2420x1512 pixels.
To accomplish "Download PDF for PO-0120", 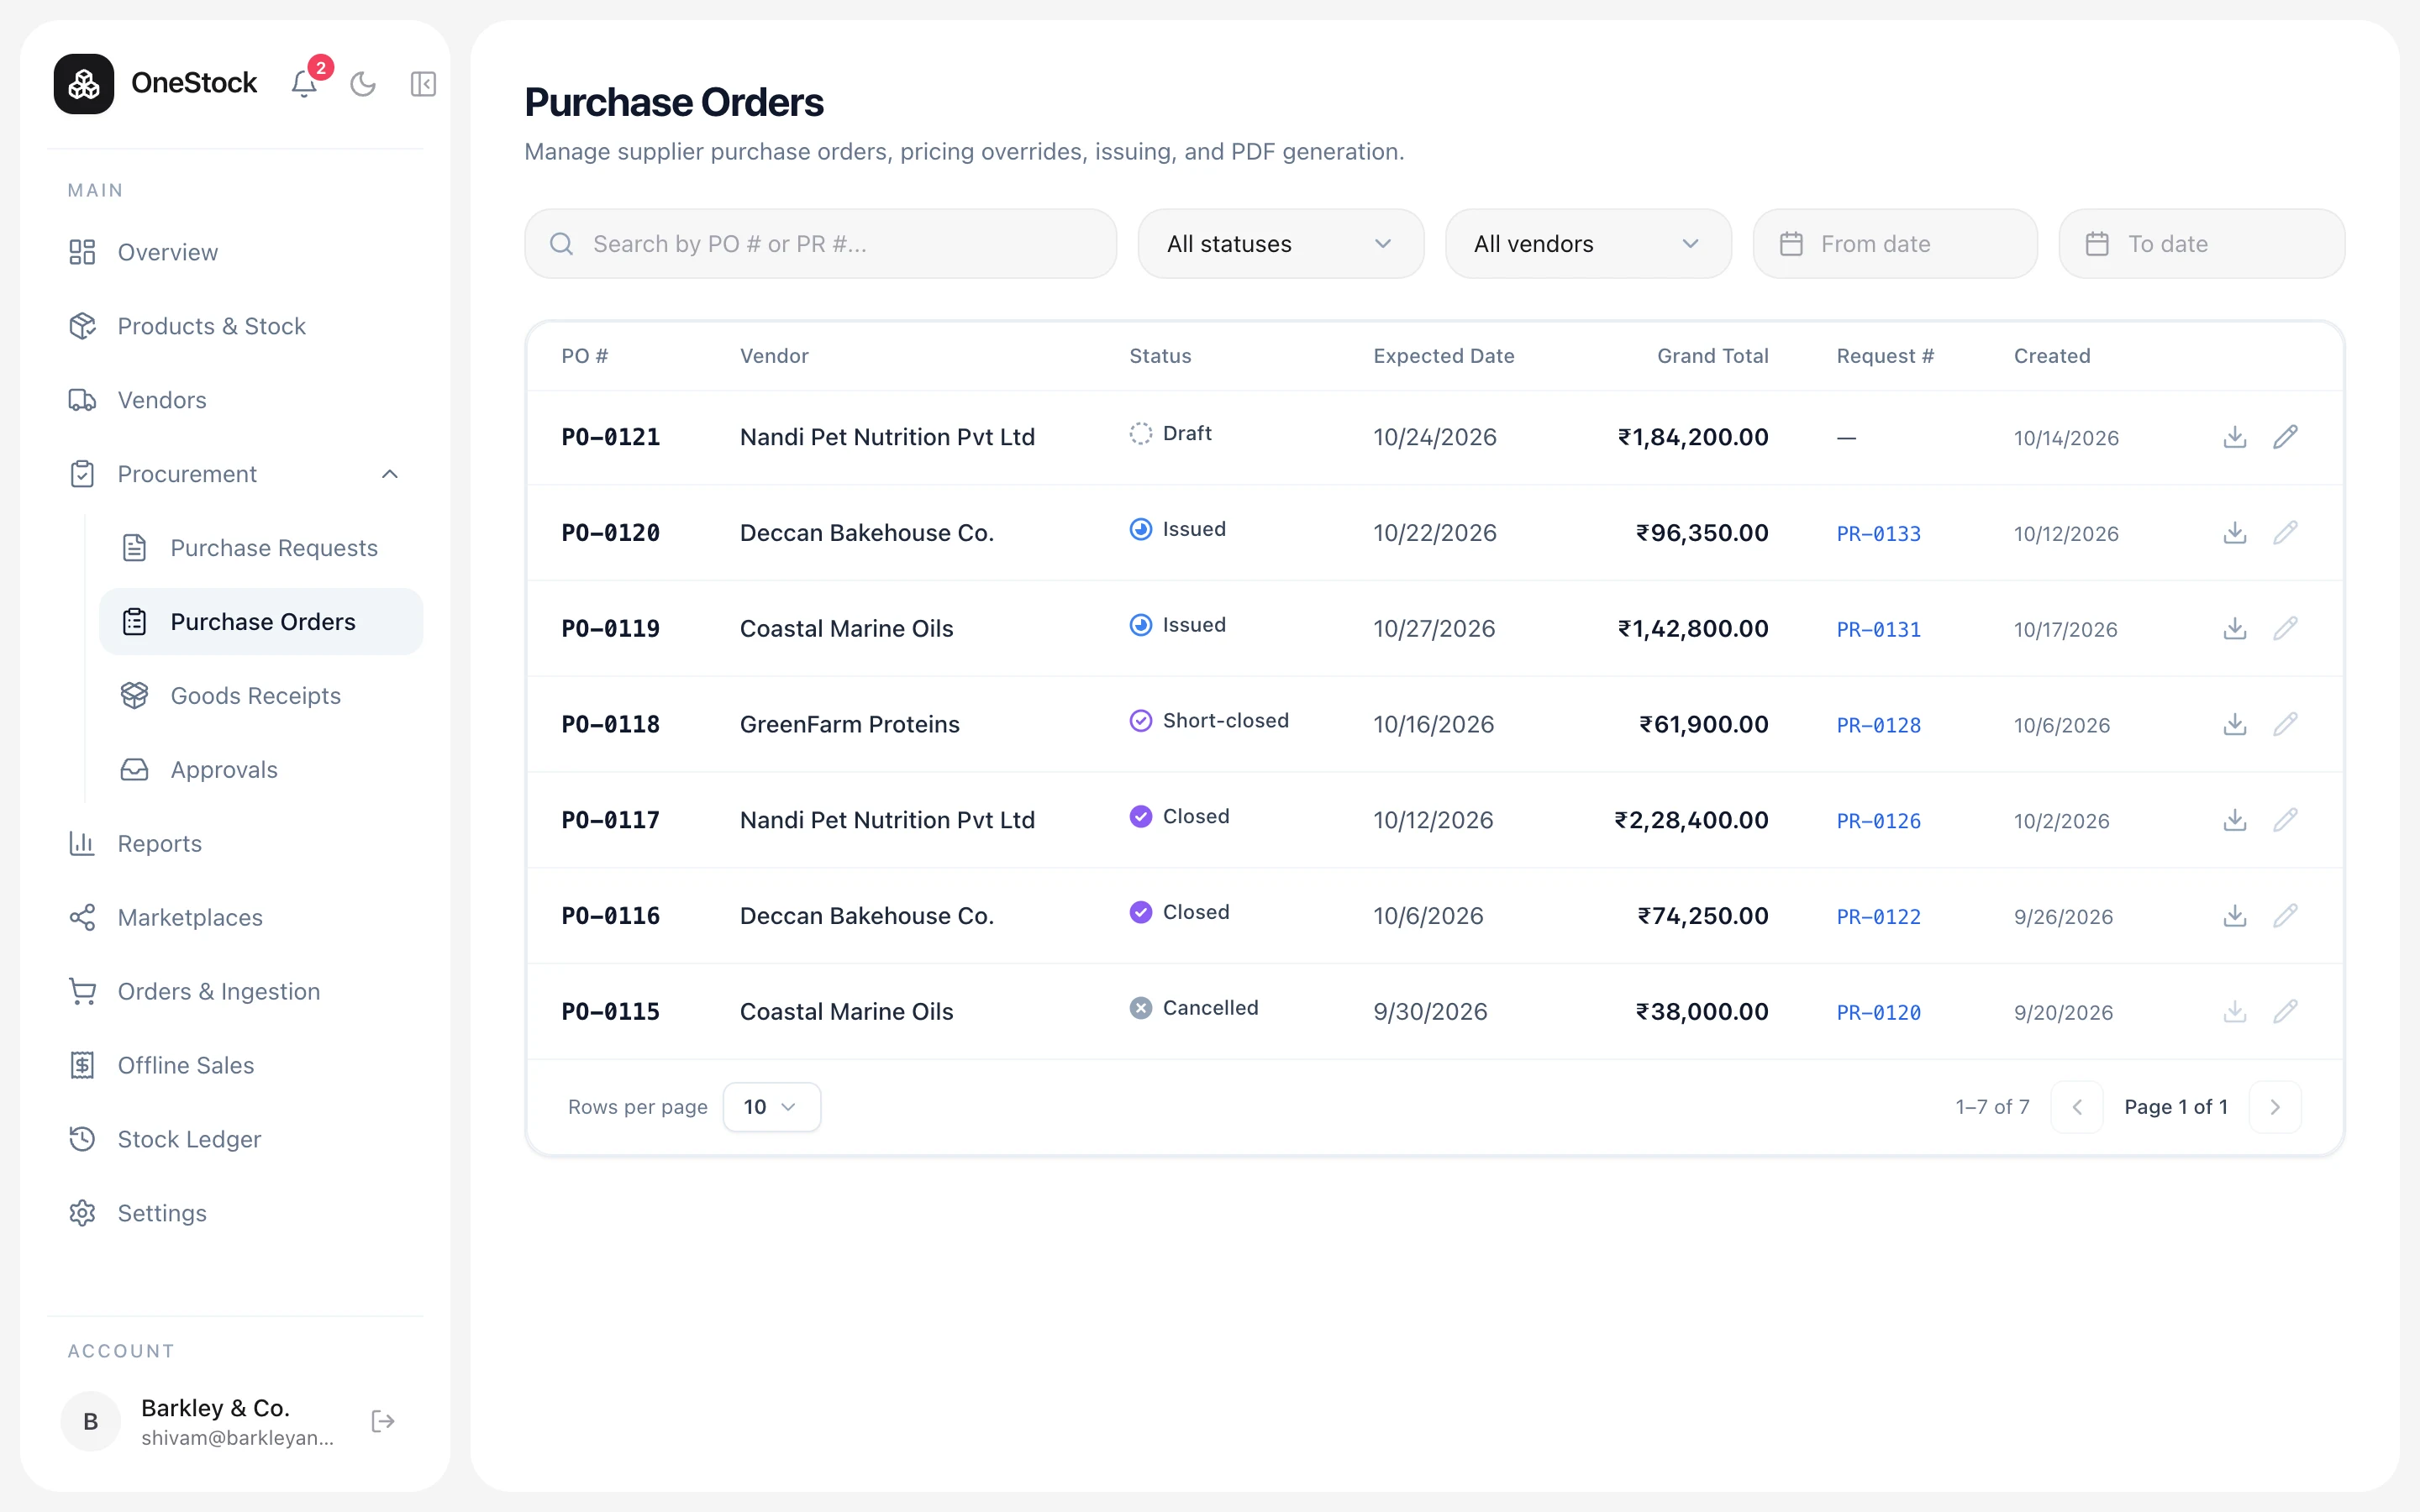I will (x=2235, y=533).
